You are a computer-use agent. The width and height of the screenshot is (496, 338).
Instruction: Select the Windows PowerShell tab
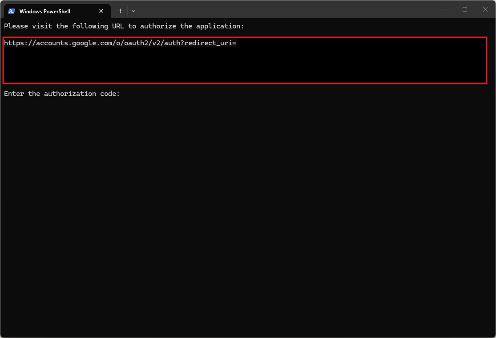[x=49, y=11]
